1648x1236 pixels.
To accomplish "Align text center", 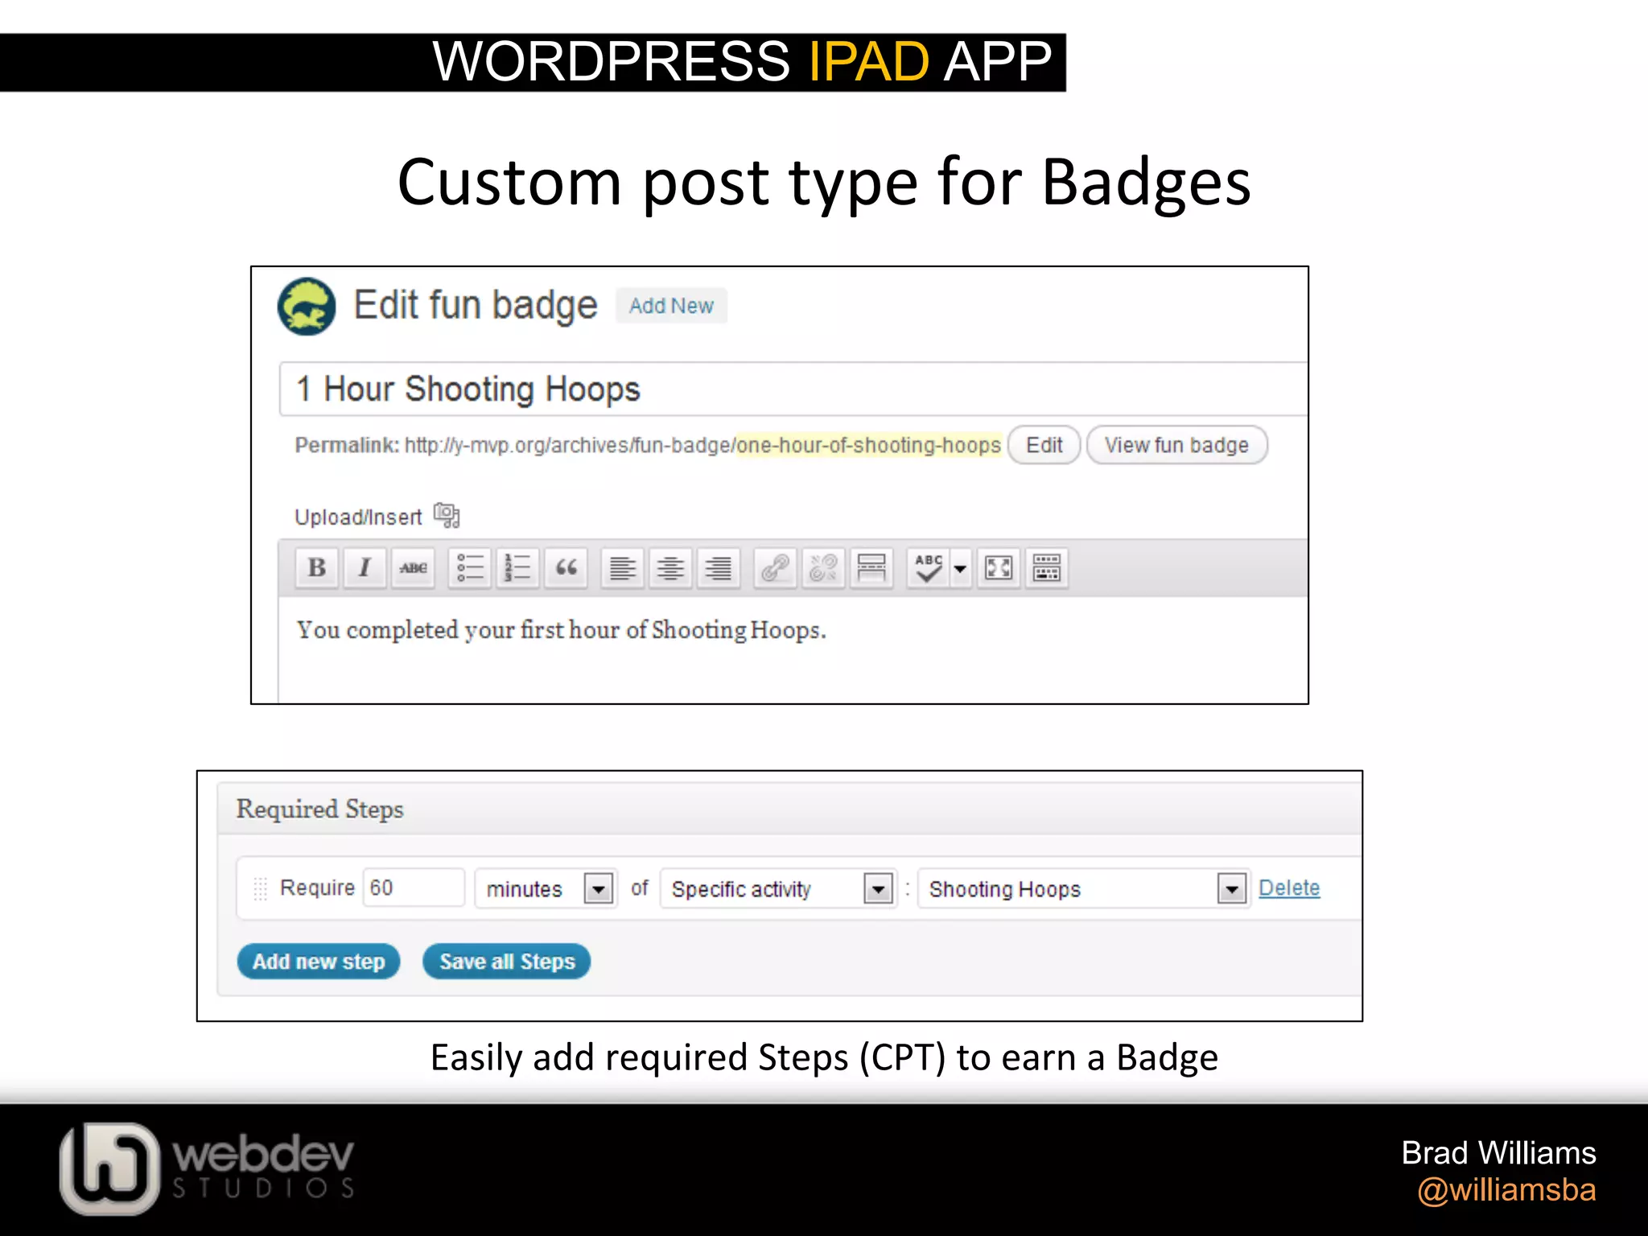I will (x=670, y=568).
